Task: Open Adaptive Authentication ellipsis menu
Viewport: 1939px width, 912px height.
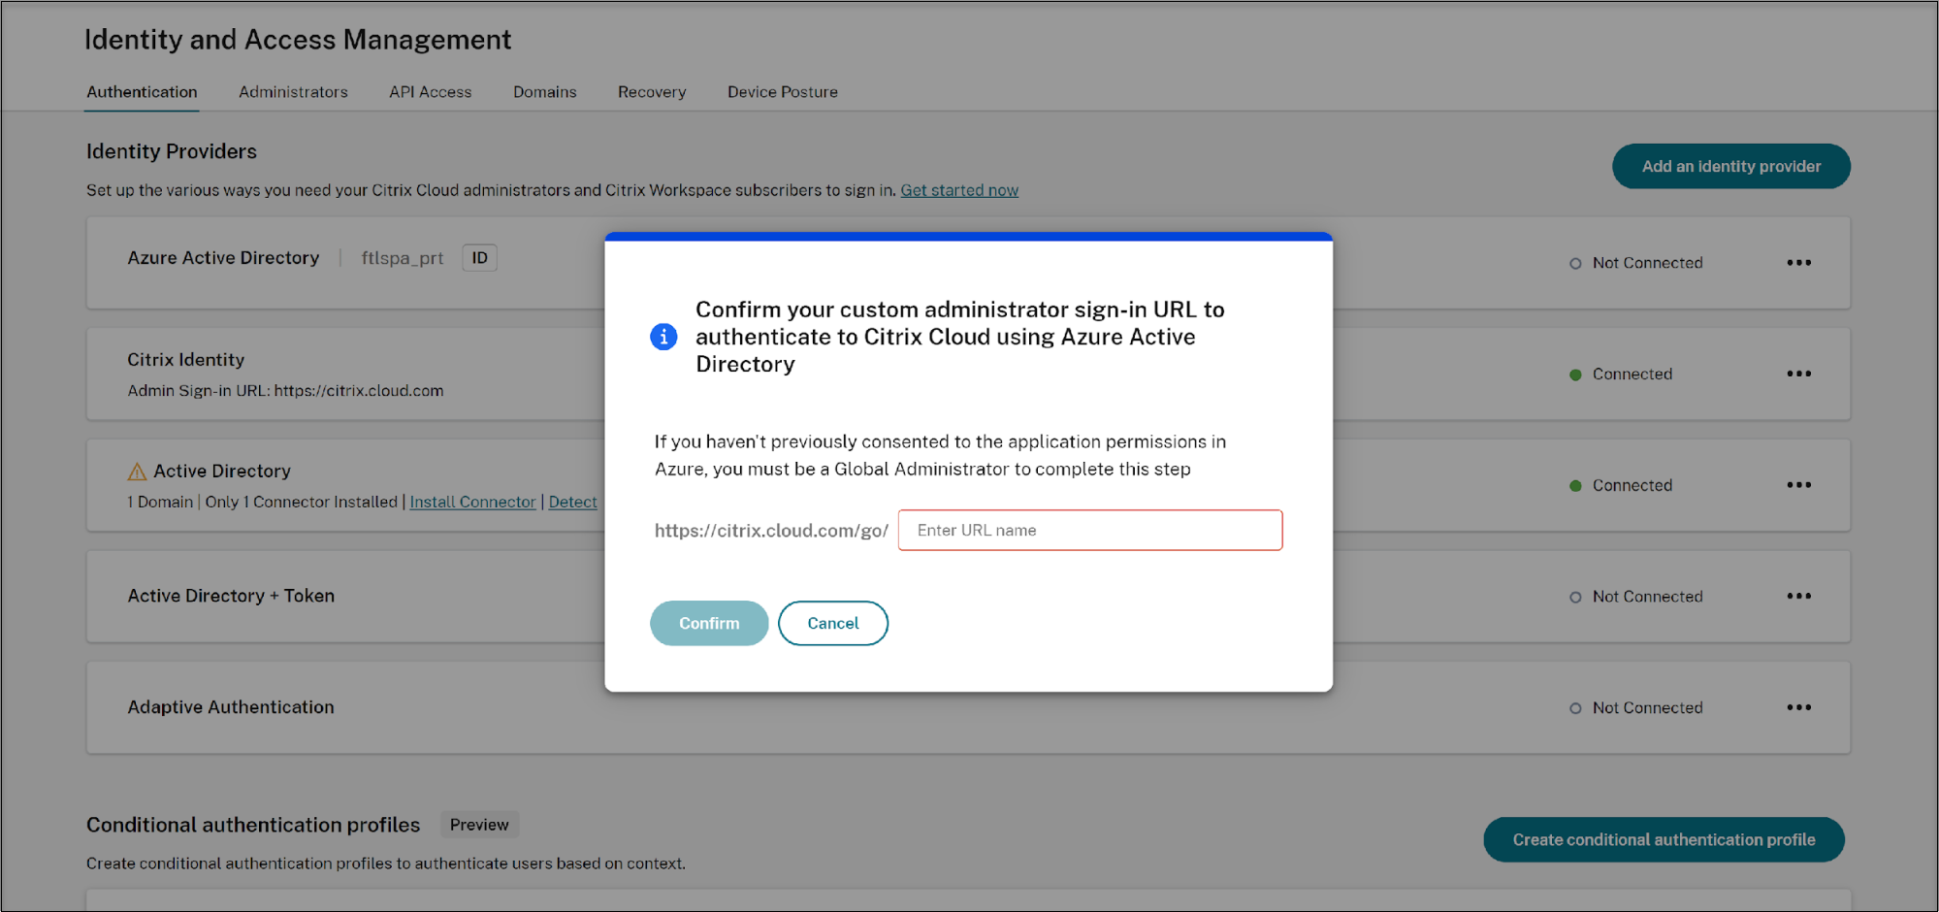Action: (1798, 707)
